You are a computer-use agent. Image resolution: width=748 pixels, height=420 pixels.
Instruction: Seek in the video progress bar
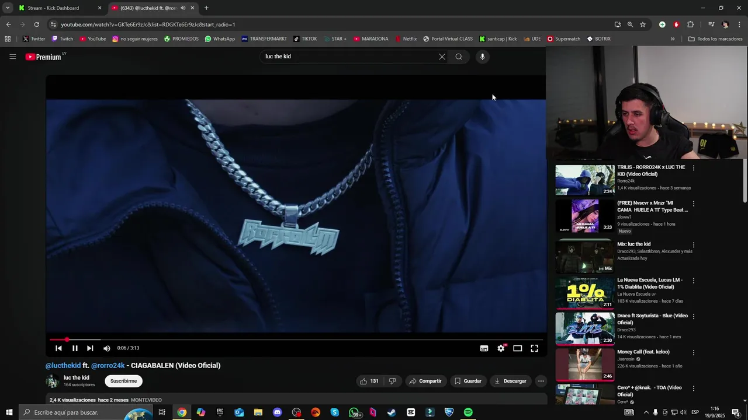(296, 339)
